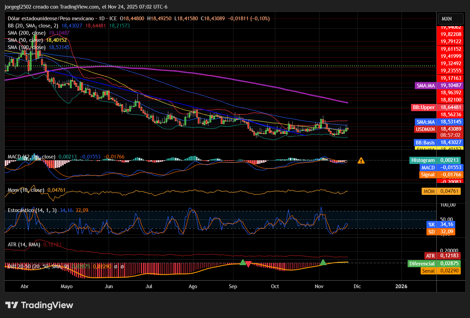Click the ATR (14, RMA) legend label
This screenshot has height=318, width=470.
pos(24,245)
